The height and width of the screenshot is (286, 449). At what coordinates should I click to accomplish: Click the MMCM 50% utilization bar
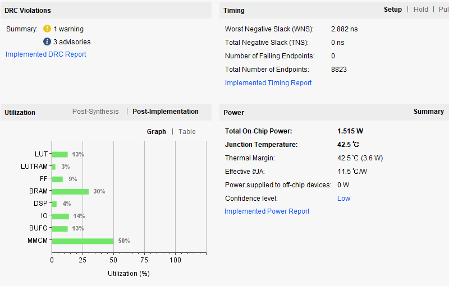point(83,241)
